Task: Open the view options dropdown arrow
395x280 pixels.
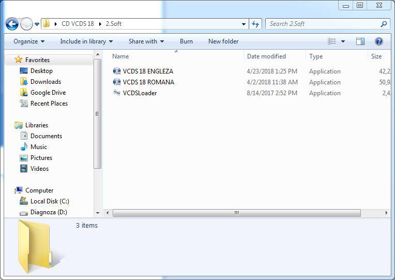Action: [x=343, y=41]
